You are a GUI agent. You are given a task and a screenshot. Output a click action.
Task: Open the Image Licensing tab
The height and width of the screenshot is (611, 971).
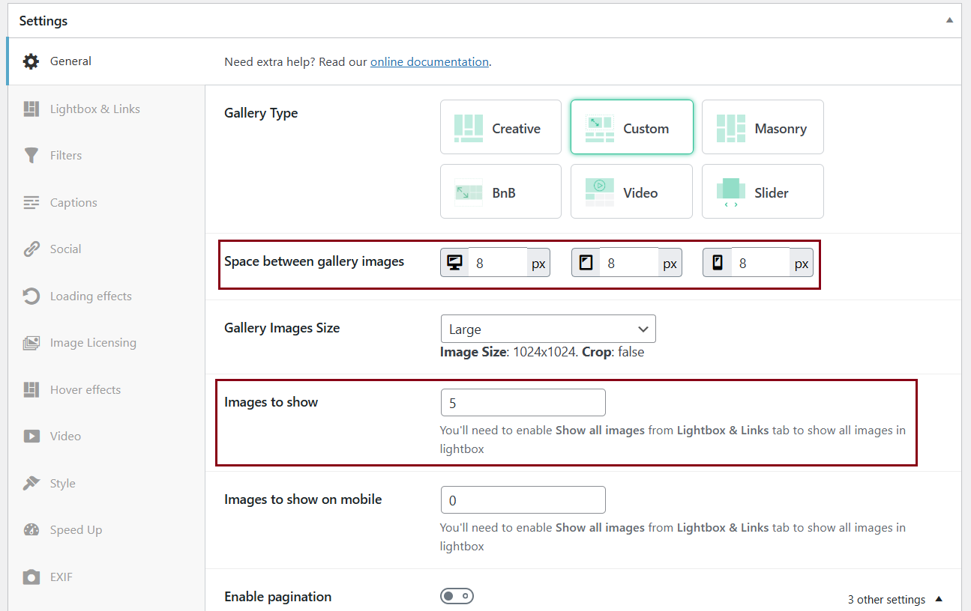pos(93,343)
